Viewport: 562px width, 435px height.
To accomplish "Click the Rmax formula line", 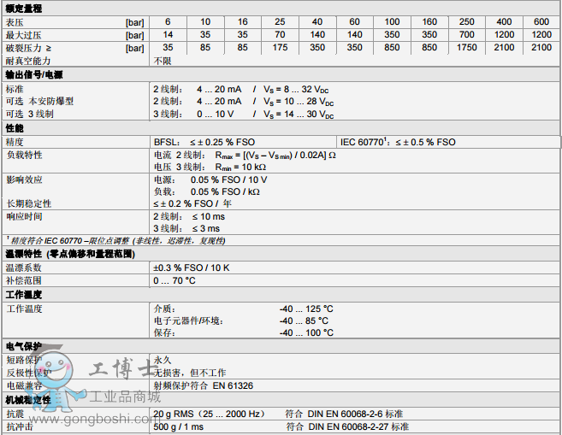I will click(x=245, y=156).
